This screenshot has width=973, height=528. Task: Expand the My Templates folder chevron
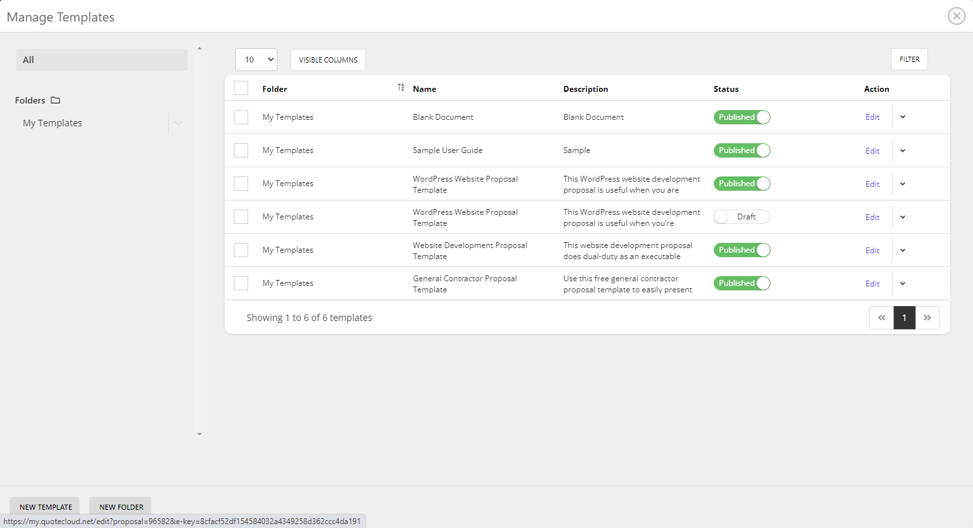pos(178,122)
